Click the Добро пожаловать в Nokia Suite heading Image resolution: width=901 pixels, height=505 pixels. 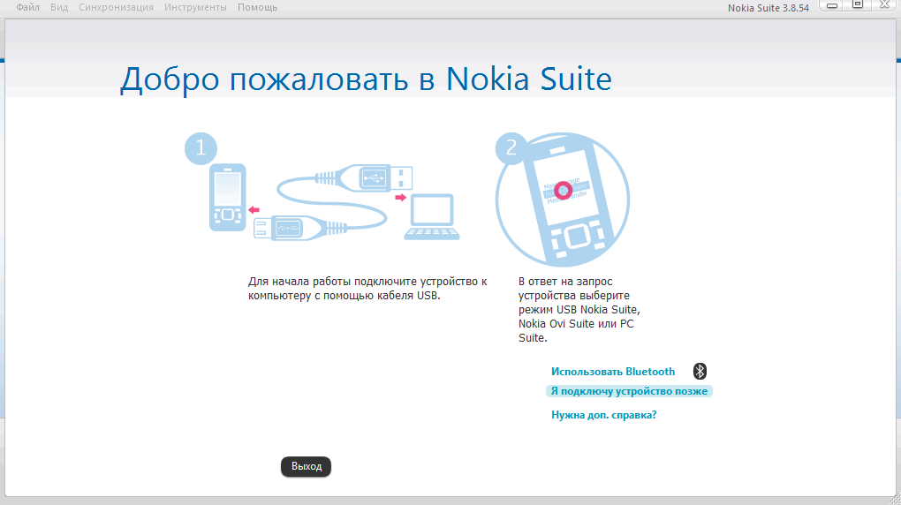(x=366, y=79)
